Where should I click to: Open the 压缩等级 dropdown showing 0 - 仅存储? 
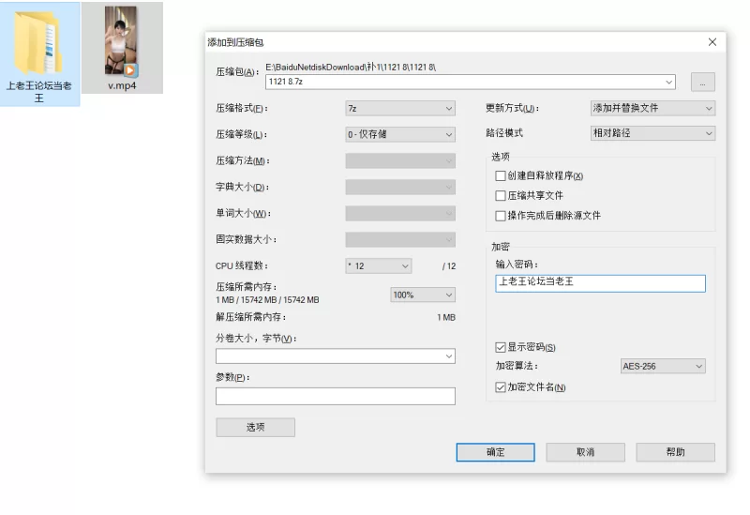pyautogui.click(x=400, y=134)
